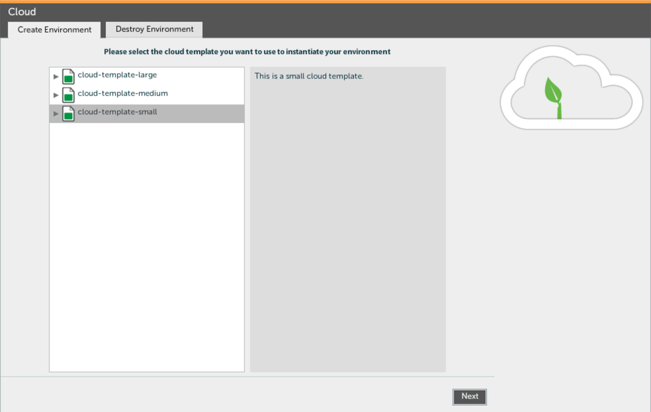Image resolution: width=651 pixels, height=412 pixels.
Task: Select the cloud-template-large label
Action: pyautogui.click(x=117, y=75)
